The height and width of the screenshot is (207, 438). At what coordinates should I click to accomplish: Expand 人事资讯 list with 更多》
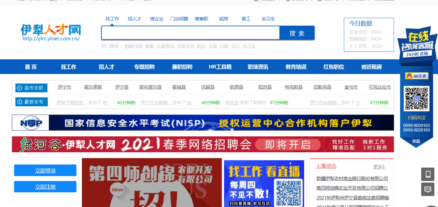(x=379, y=166)
